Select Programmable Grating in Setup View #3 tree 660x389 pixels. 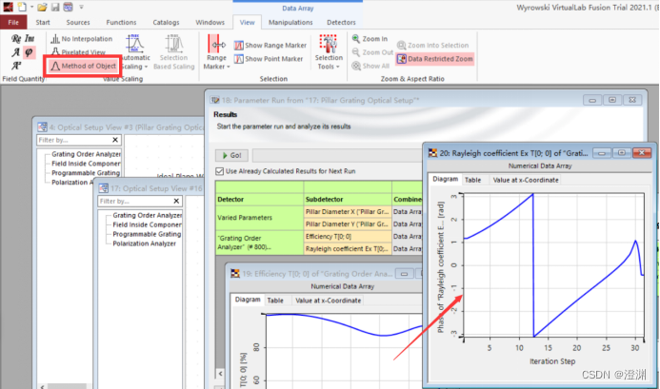(x=86, y=173)
